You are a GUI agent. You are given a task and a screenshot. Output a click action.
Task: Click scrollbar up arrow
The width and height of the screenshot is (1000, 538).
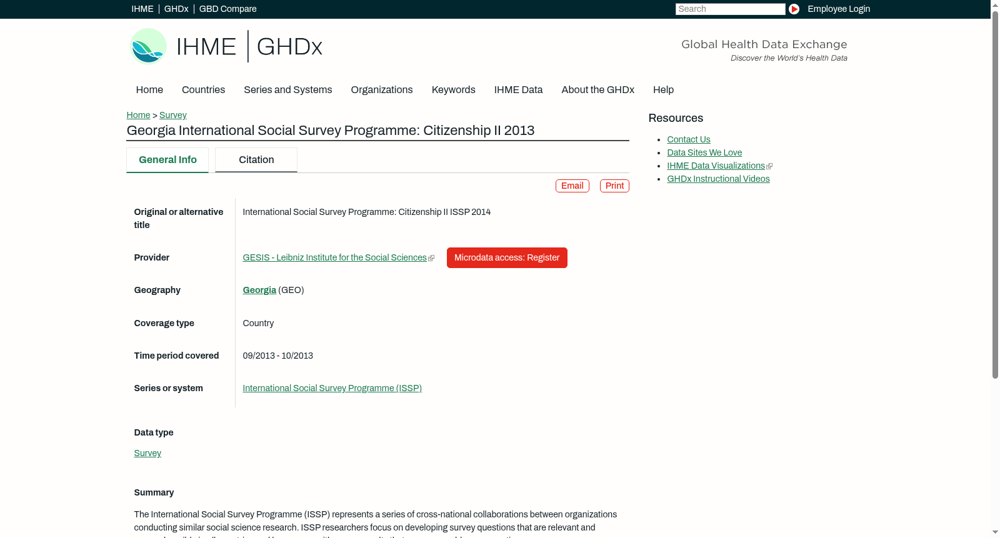[995, 4]
